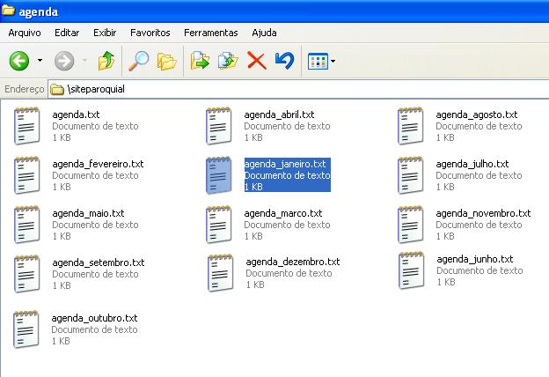549x377 pixels.
Task: Open the Ferramentas menu
Action: pyautogui.click(x=211, y=33)
